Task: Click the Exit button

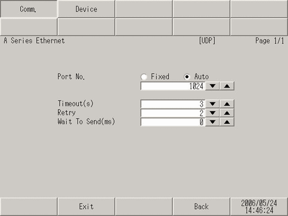Action: [86, 207]
